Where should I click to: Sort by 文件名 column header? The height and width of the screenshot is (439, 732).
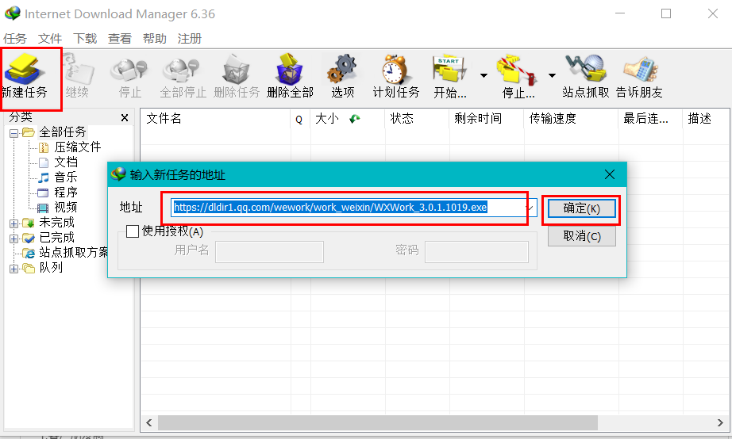click(216, 118)
